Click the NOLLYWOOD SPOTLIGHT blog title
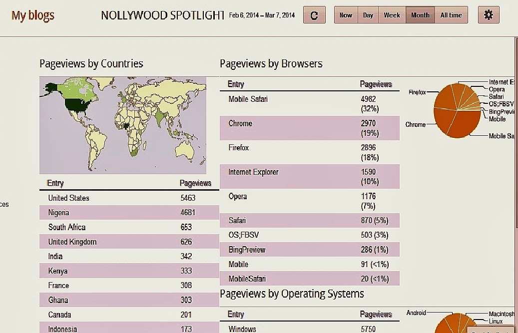This screenshot has height=333, width=518. [x=162, y=15]
